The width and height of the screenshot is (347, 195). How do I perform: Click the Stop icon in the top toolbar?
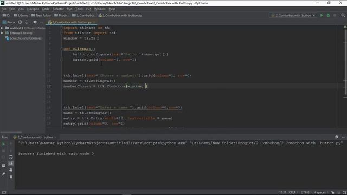(x=335, y=15)
